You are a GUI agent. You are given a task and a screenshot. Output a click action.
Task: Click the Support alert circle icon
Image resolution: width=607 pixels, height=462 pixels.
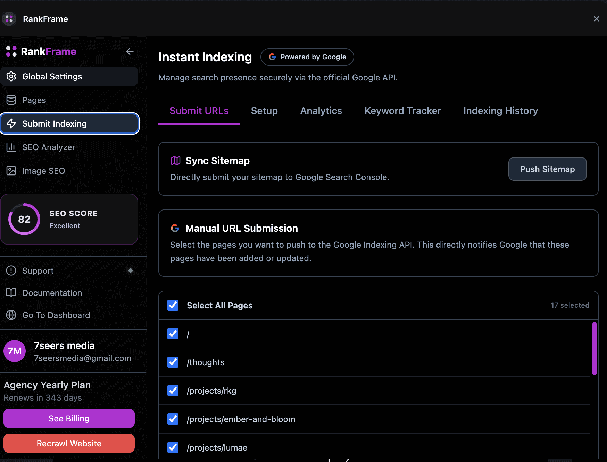point(11,271)
